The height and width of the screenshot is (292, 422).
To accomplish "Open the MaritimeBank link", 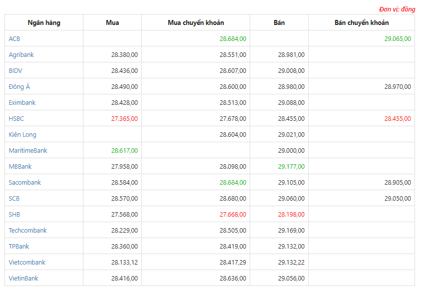I will tap(28, 151).
